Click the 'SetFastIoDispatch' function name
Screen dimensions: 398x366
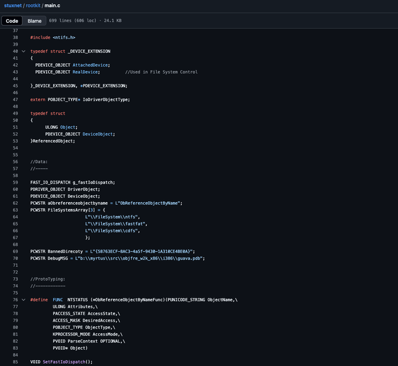[64, 362]
